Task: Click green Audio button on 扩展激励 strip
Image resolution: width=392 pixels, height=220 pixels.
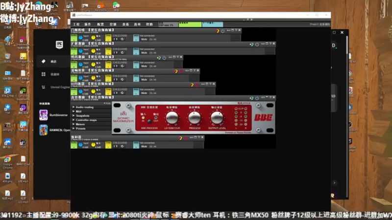Action: (74, 51)
